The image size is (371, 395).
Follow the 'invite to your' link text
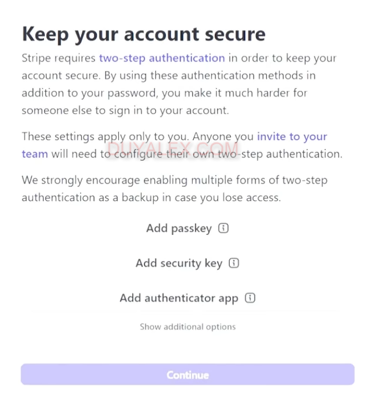pyautogui.click(x=292, y=137)
